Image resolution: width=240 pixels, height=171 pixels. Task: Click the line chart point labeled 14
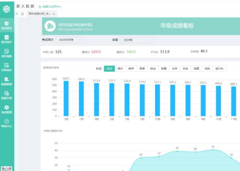pos(68,169)
